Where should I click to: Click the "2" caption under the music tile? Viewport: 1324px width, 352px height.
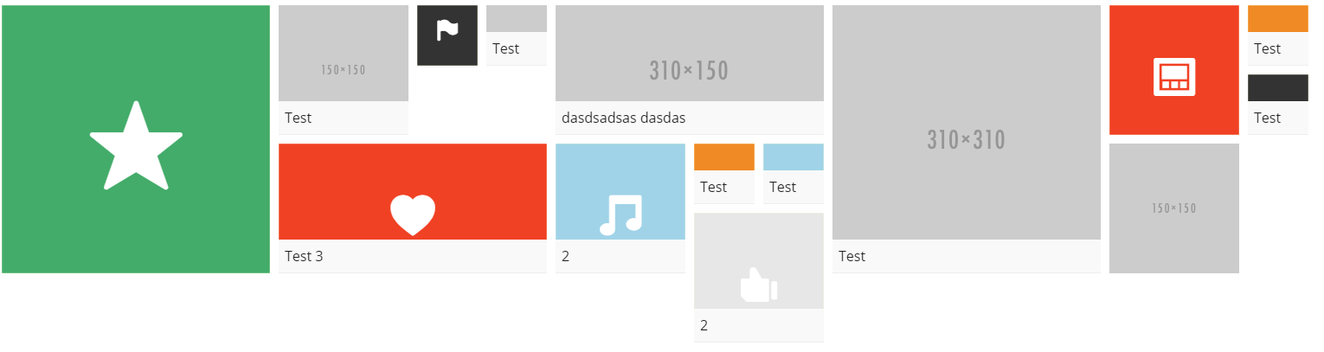pyautogui.click(x=565, y=256)
